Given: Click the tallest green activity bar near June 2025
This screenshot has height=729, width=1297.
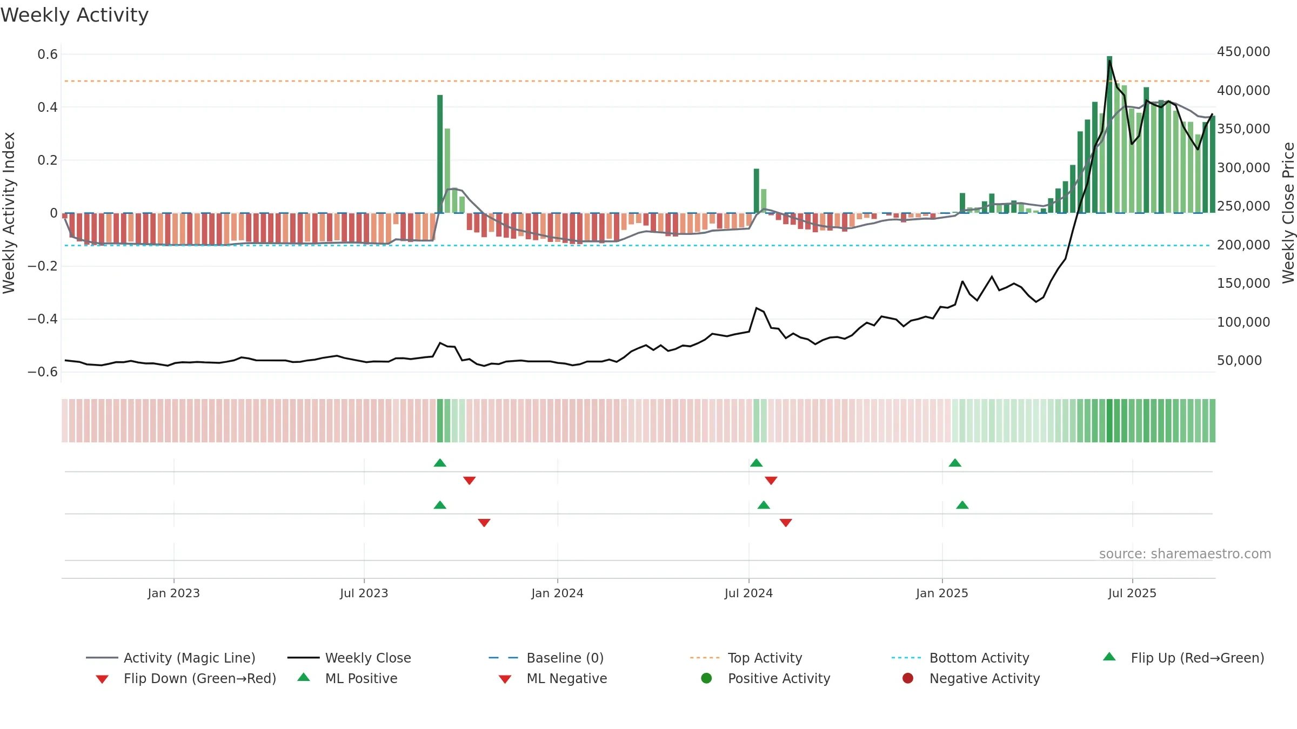Looking at the screenshot, I should coord(1109,134).
